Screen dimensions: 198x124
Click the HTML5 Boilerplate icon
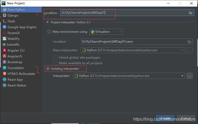point(5,74)
